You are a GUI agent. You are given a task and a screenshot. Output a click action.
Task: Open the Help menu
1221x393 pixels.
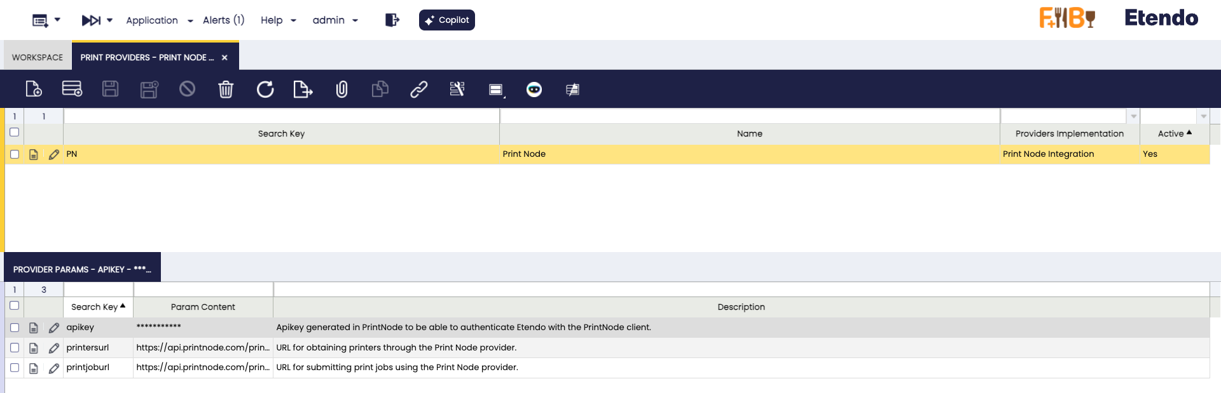pyautogui.click(x=278, y=20)
